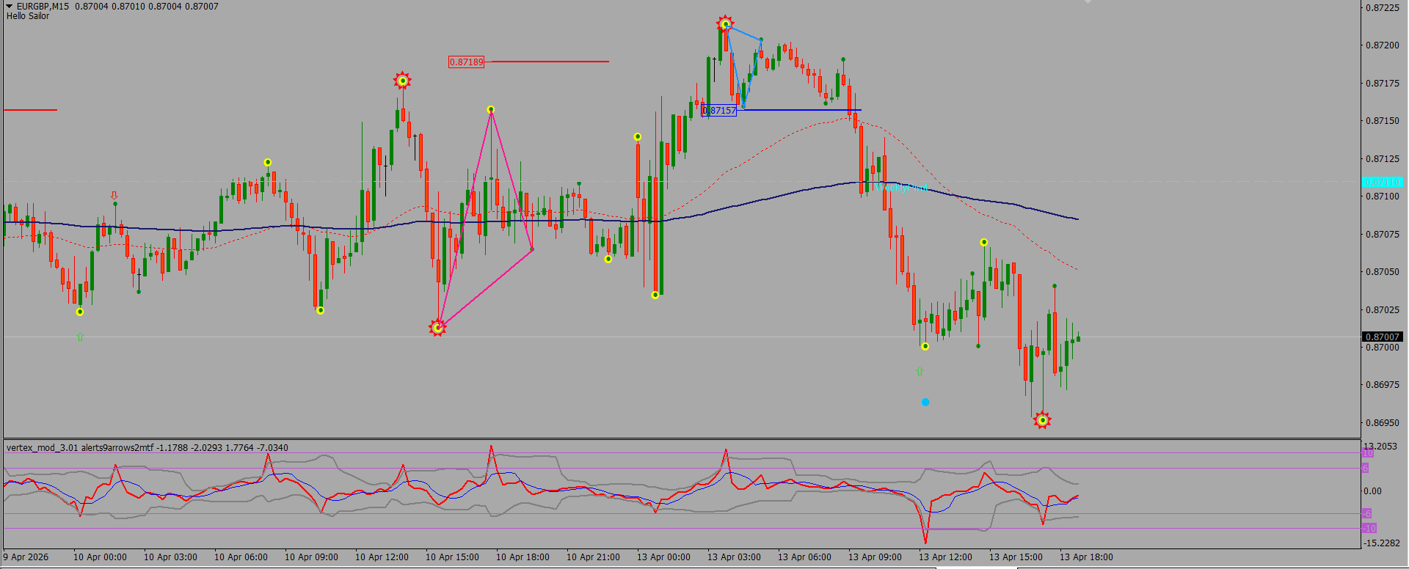
Task: Select the 10 Apr 12:00 time axis label
Action: pos(382,557)
